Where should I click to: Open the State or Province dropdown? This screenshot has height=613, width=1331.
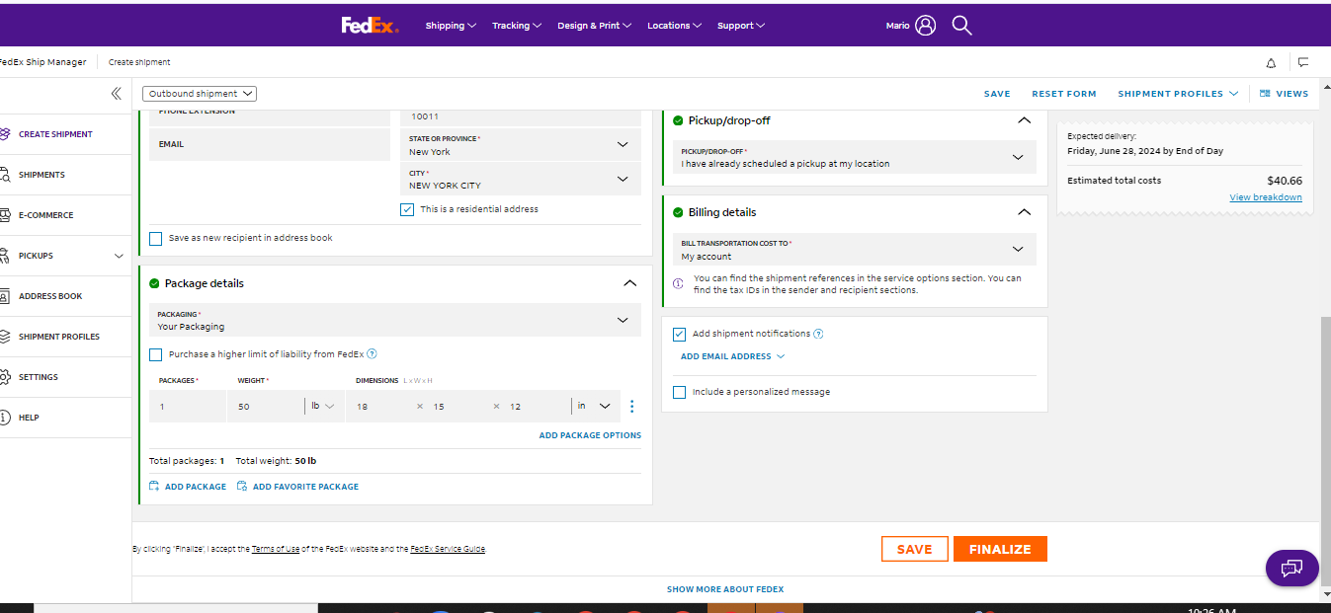pyautogui.click(x=519, y=146)
